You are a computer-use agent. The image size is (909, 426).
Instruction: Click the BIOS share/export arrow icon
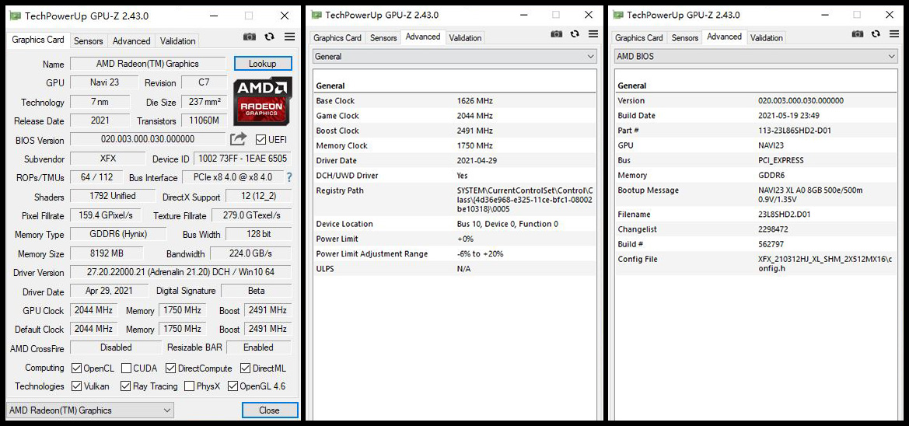[238, 139]
